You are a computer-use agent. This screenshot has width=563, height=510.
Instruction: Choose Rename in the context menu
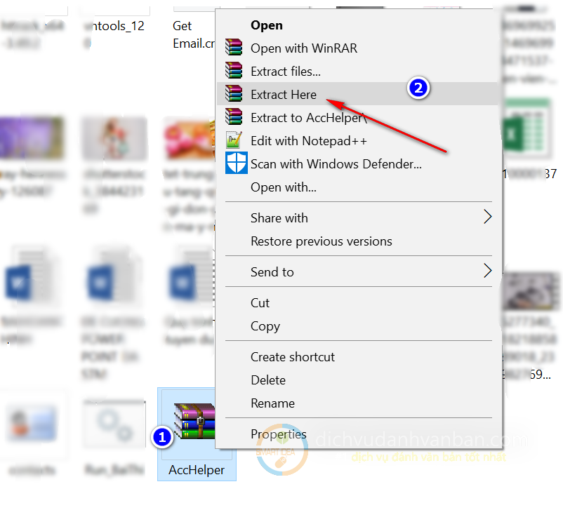click(x=272, y=403)
